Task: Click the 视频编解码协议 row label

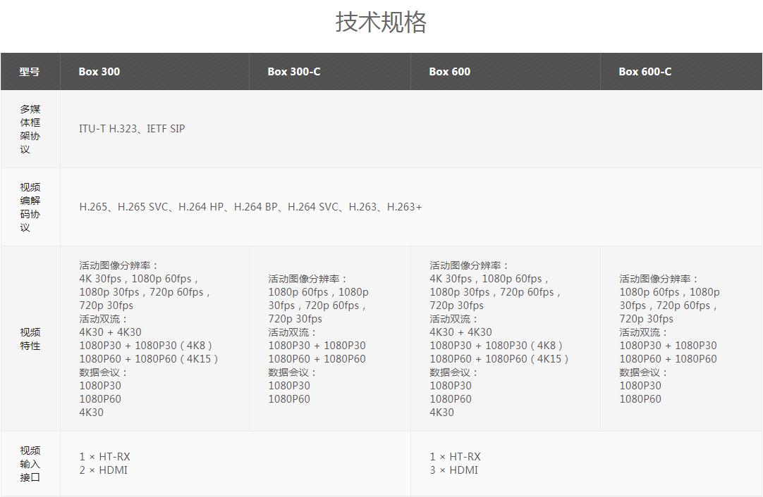Action: coord(30,207)
